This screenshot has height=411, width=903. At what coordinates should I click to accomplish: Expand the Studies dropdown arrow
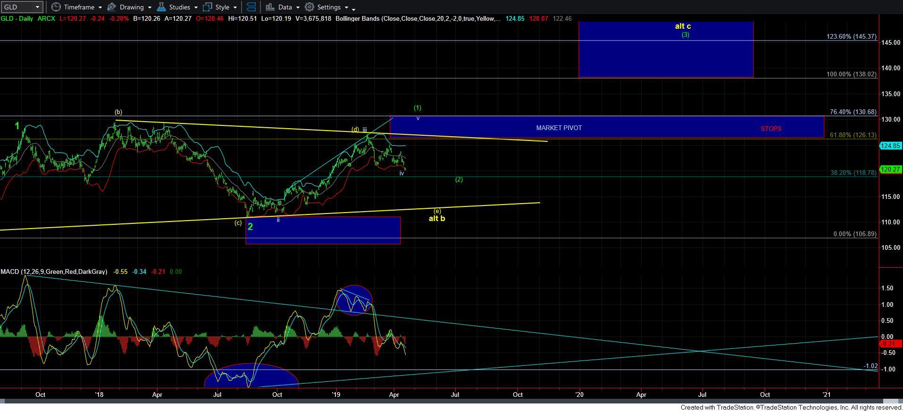(196, 8)
